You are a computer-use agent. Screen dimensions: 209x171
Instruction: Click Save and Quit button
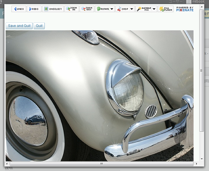[19, 26]
